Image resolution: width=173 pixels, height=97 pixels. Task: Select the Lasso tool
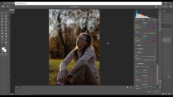(x=2, y=16)
